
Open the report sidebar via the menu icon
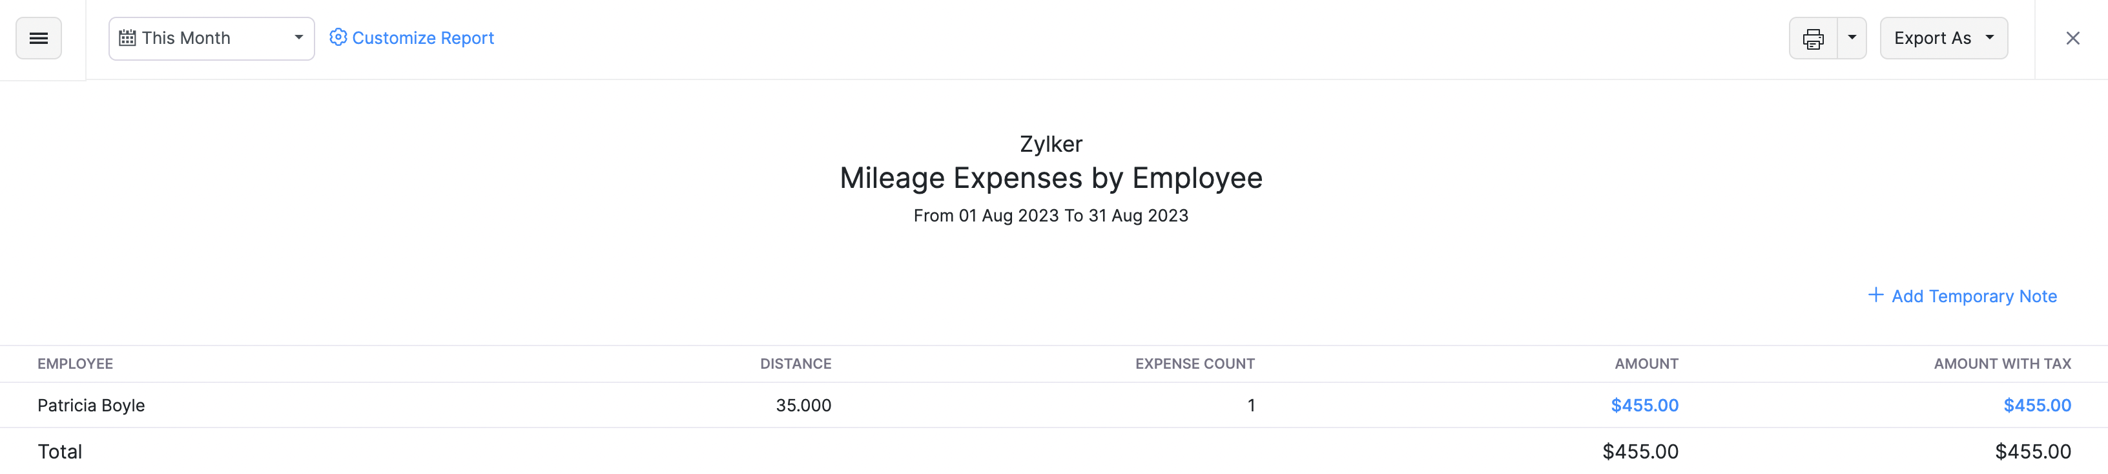pyautogui.click(x=39, y=37)
